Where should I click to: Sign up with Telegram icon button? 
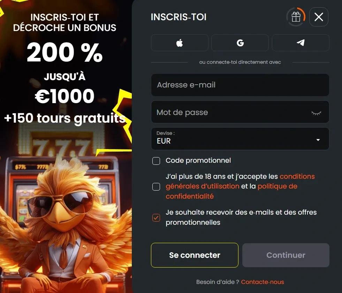301,43
